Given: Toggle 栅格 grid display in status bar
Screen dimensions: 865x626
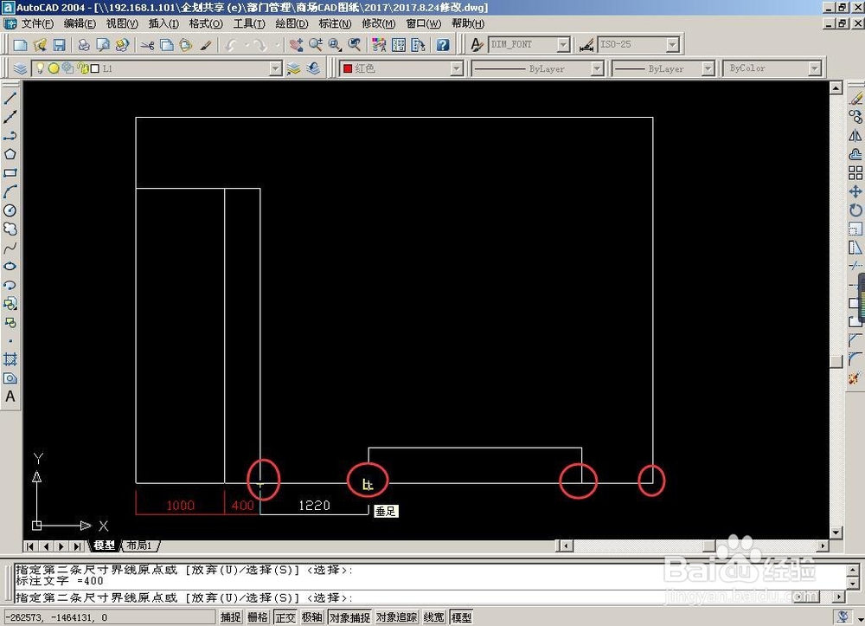Looking at the screenshot, I should click(x=258, y=617).
